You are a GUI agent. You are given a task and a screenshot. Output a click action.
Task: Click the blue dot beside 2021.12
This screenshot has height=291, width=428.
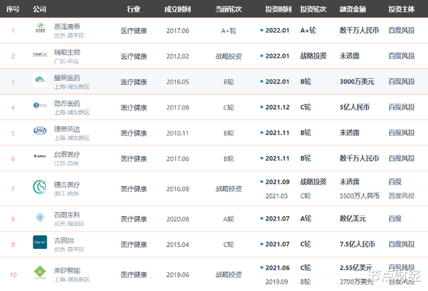coord(261,107)
